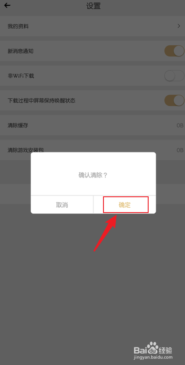The height and width of the screenshot is (365, 185).
Task: Select the 清除游戏安装包 row
Action: click(92, 150)
